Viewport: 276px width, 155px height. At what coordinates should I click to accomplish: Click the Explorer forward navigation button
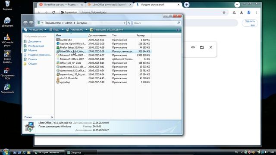(x=31, y=23)
